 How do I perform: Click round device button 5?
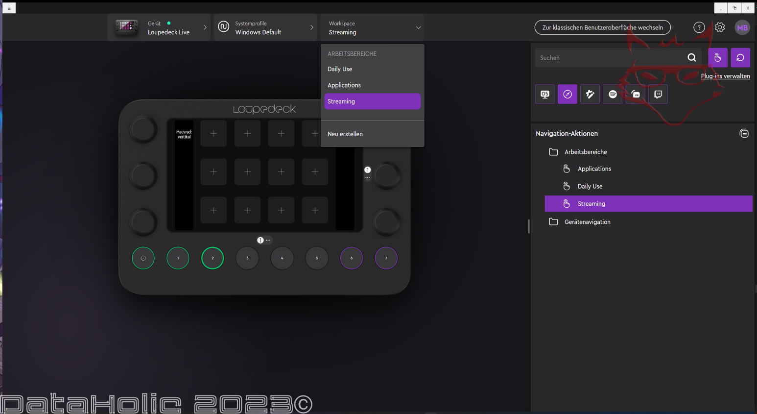pyautogui.click(x=317, y=258)
